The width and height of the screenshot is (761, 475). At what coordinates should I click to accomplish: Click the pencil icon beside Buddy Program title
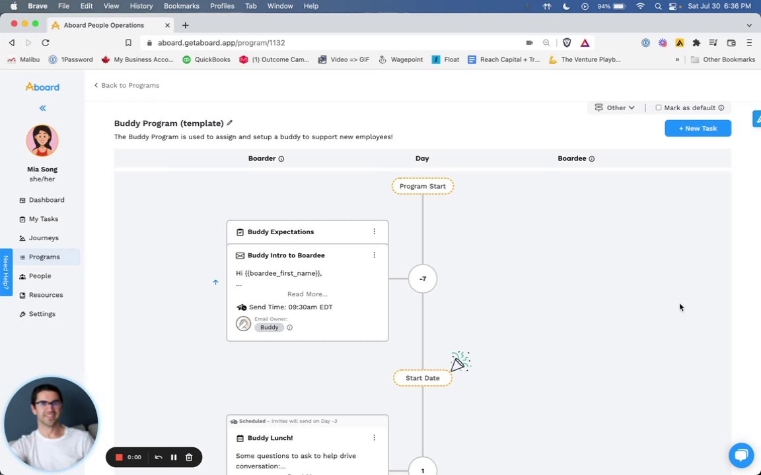pyautogui.click(x=230, y=123)
